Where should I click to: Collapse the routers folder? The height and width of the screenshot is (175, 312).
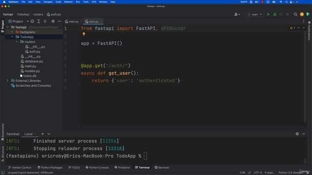coord(17,42)
